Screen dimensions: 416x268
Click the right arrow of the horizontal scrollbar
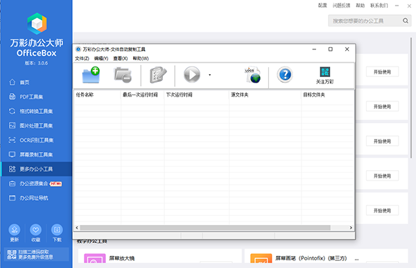tap(351, 228)
